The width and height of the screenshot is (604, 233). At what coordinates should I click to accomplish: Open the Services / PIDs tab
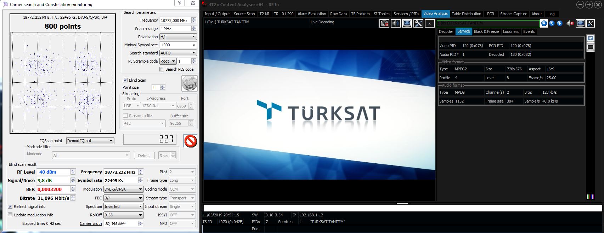click(406, 14)
